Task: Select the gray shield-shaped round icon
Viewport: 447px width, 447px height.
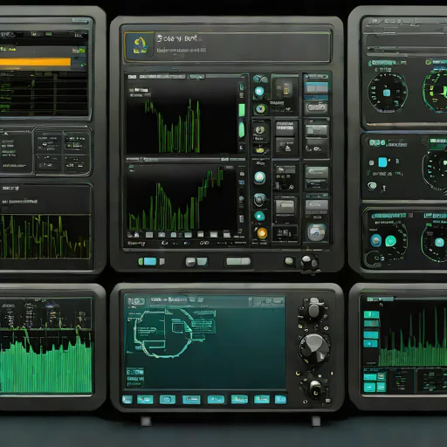Action: click(259, 200)
